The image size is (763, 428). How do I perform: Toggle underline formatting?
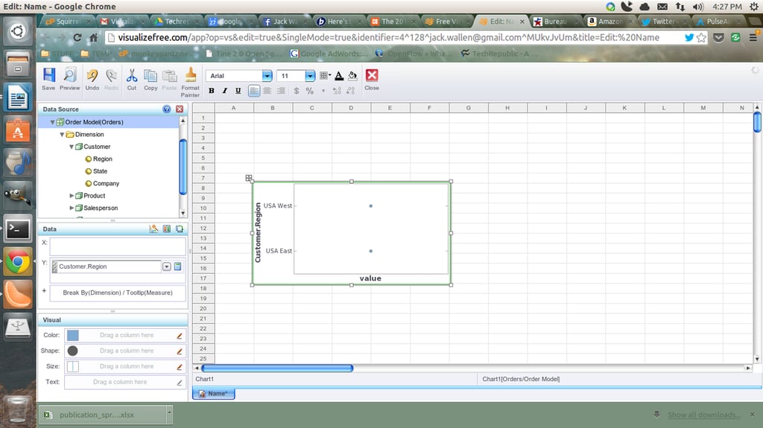[238, 91]
